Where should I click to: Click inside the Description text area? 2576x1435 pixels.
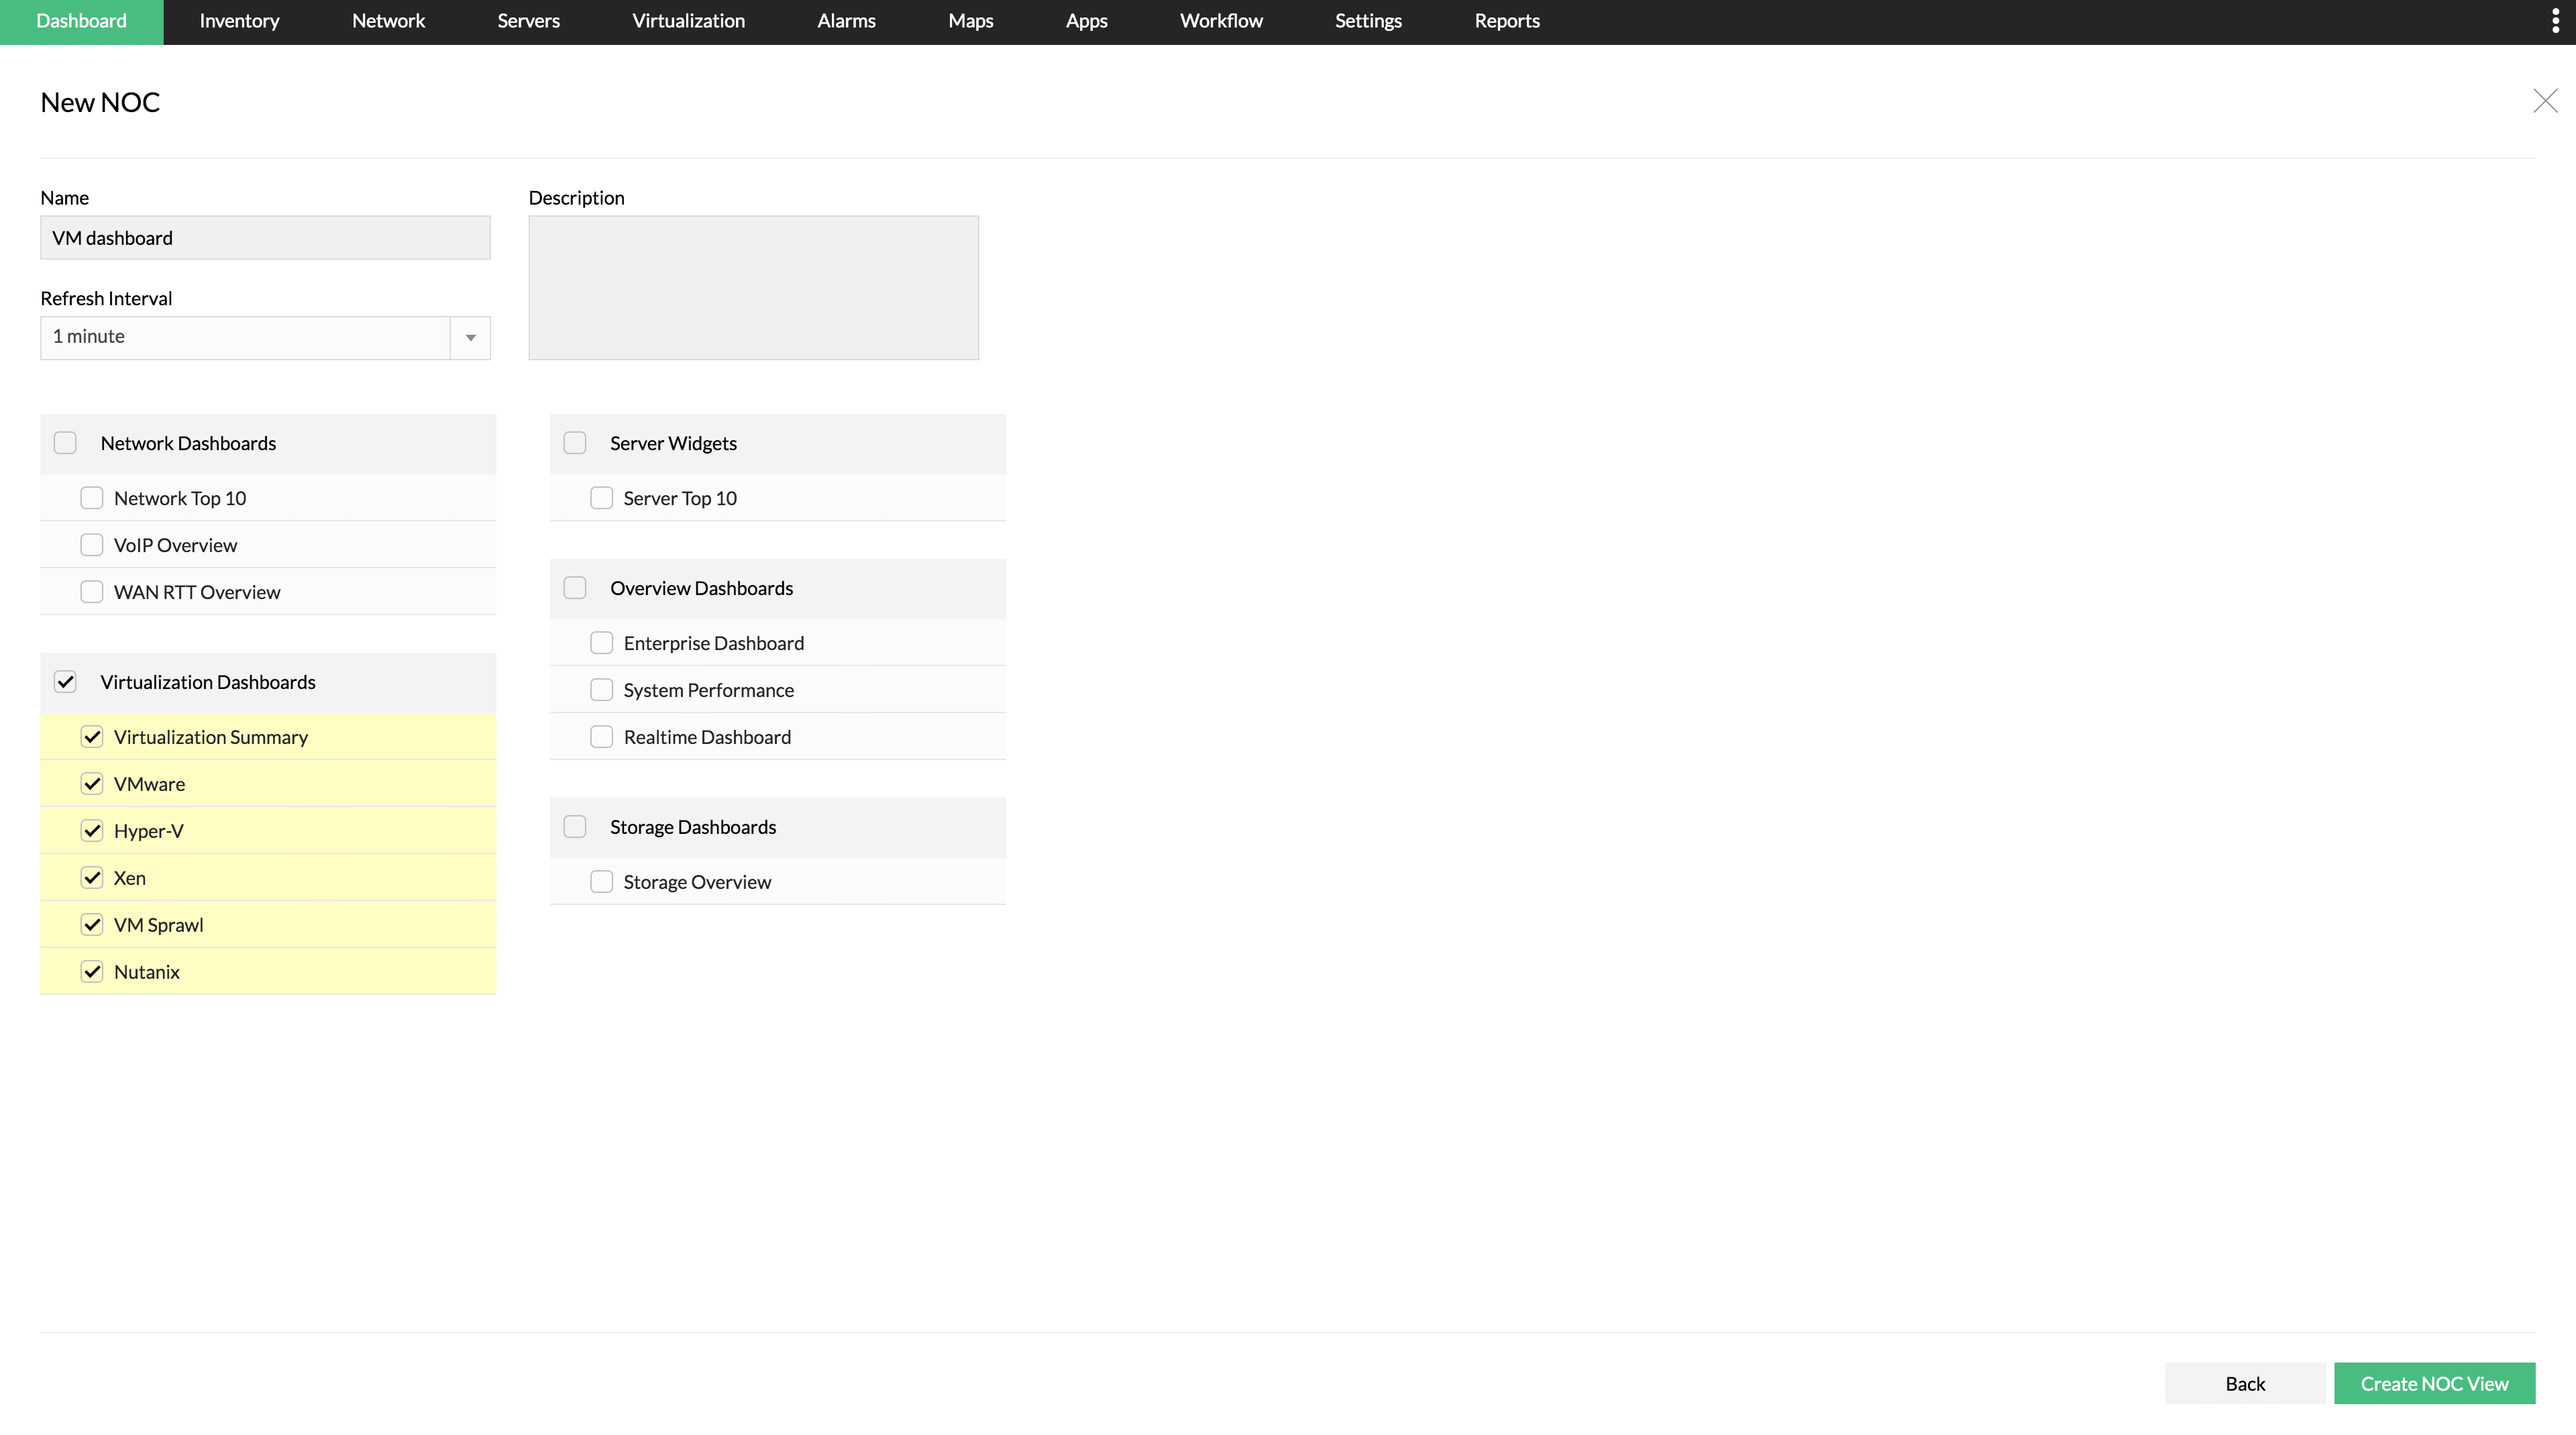coord(753,287)
